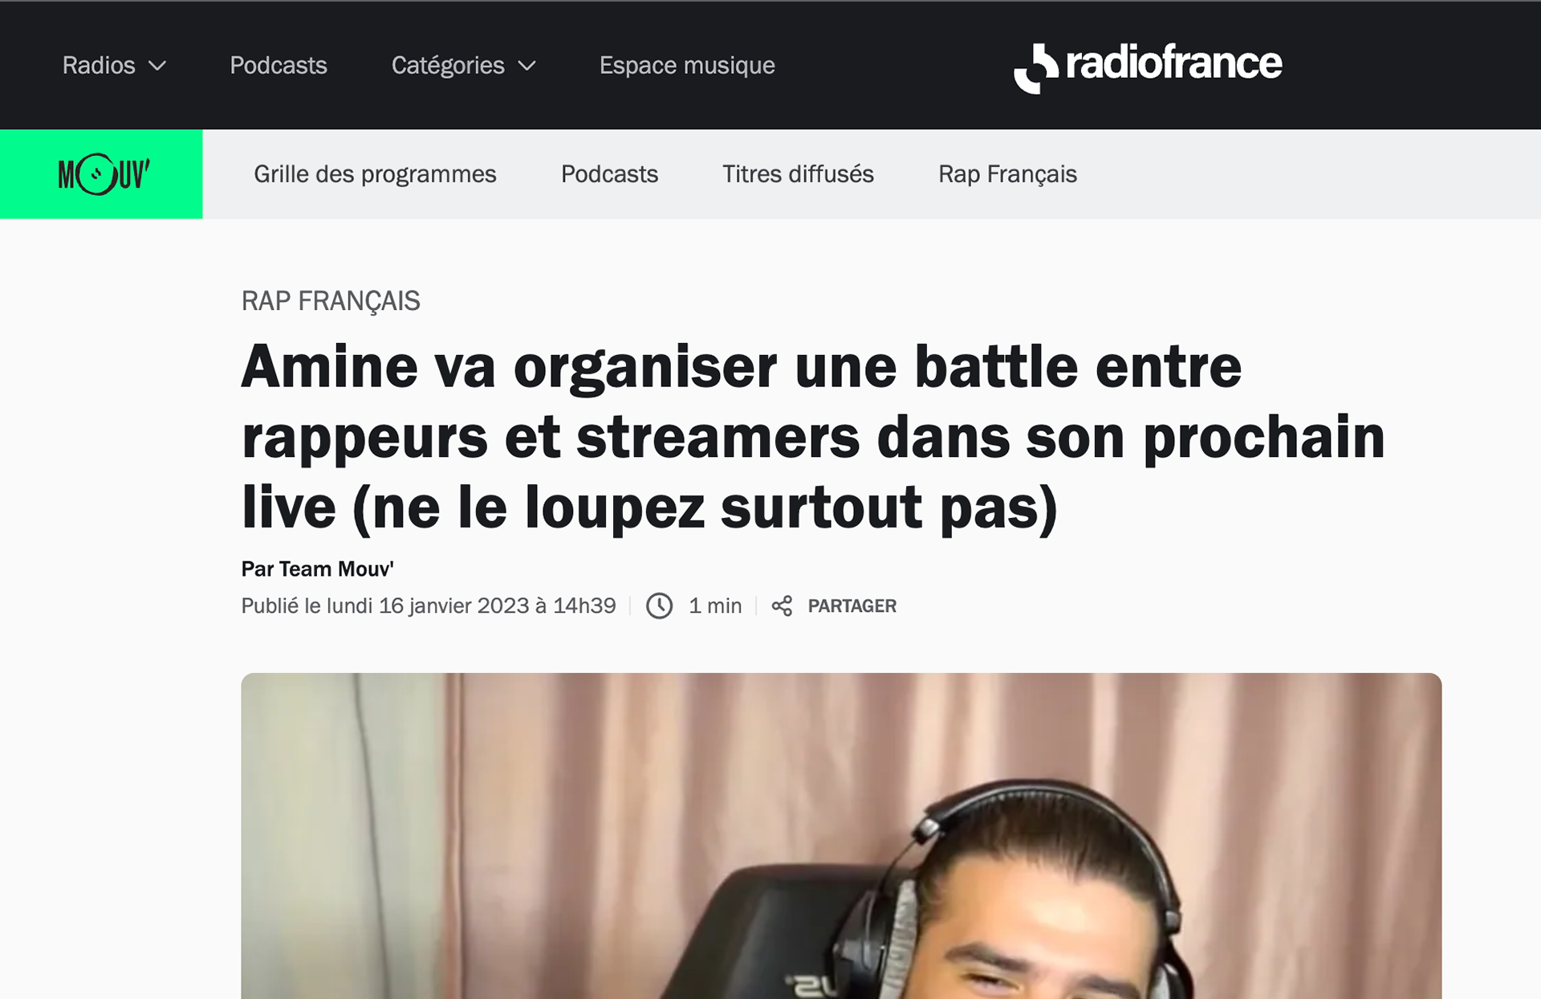1541x999 pixels.
Task: Expand the Catégories dropdown chevron
Action: (x=527, y=66)
